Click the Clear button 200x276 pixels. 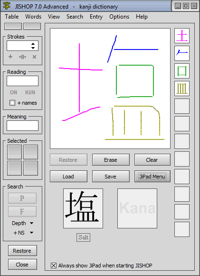point(152,159)
